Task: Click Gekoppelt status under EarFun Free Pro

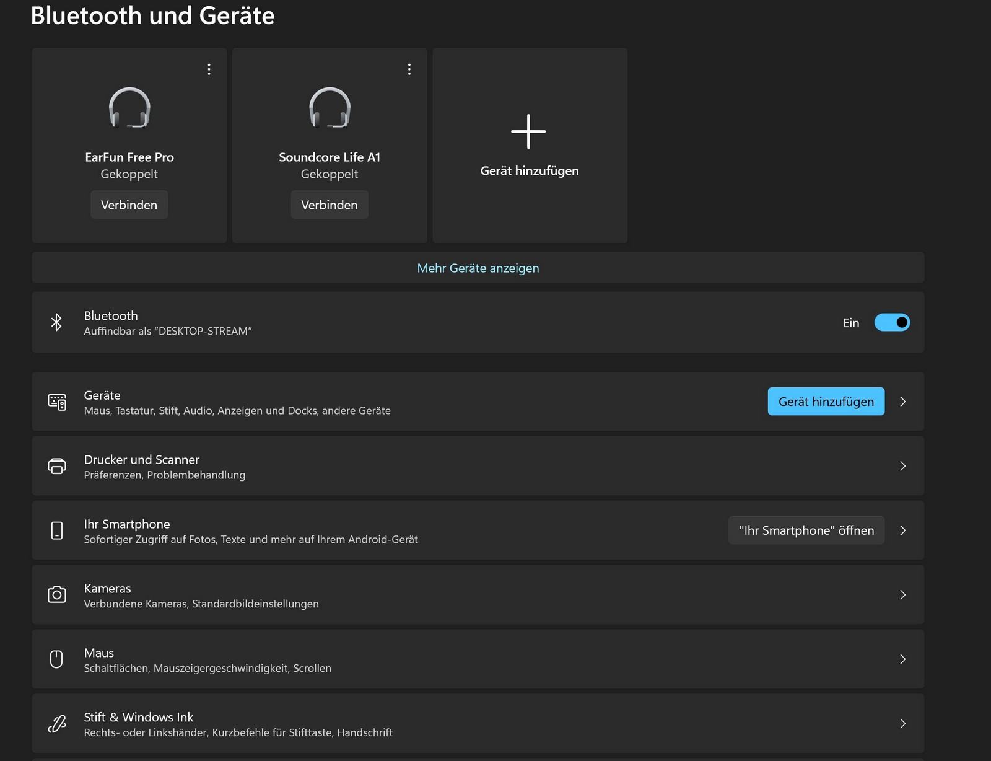Action: coord(129,174)
